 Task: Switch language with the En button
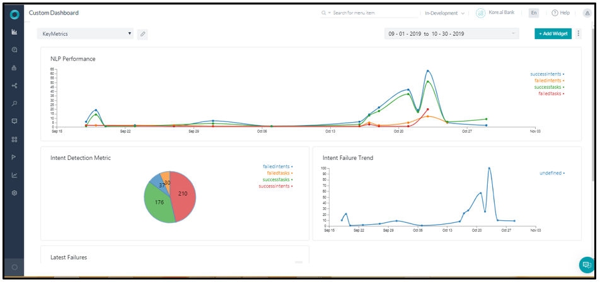pos(533,13)
